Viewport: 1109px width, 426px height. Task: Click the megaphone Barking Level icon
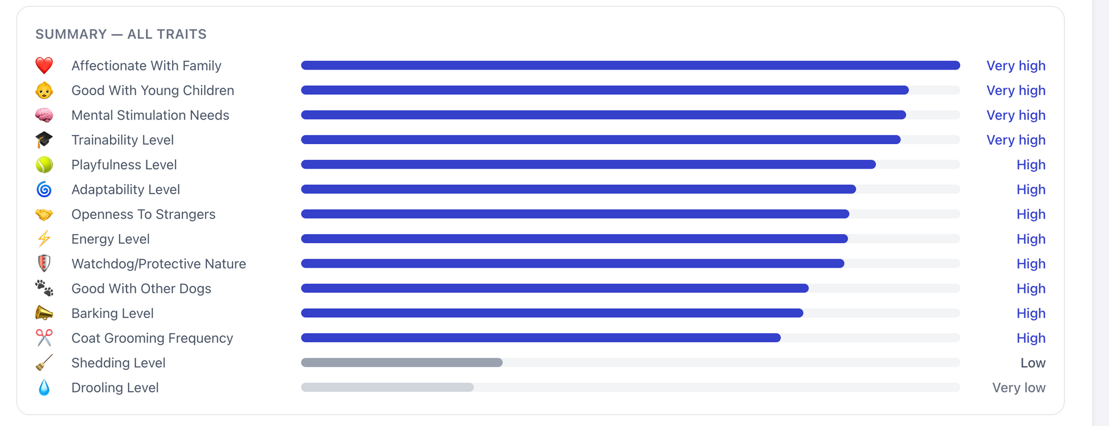pos(44,313)
